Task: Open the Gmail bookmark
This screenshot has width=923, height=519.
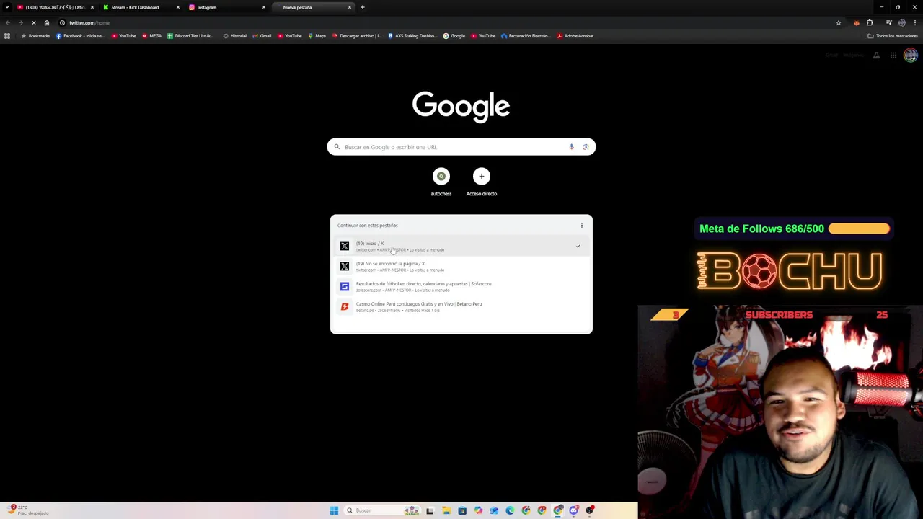Action: coord(262,36)
